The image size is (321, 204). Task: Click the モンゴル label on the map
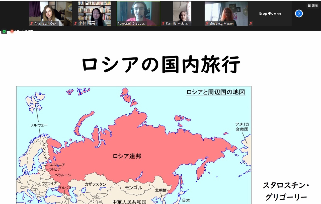click(x=133, y=187)
